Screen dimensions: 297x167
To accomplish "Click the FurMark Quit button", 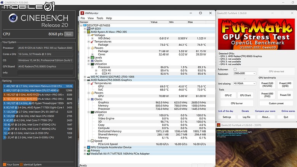I will pos(286,117).
